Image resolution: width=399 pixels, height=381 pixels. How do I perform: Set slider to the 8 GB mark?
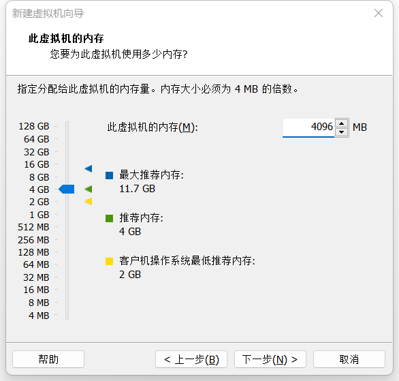pos(67,177)
